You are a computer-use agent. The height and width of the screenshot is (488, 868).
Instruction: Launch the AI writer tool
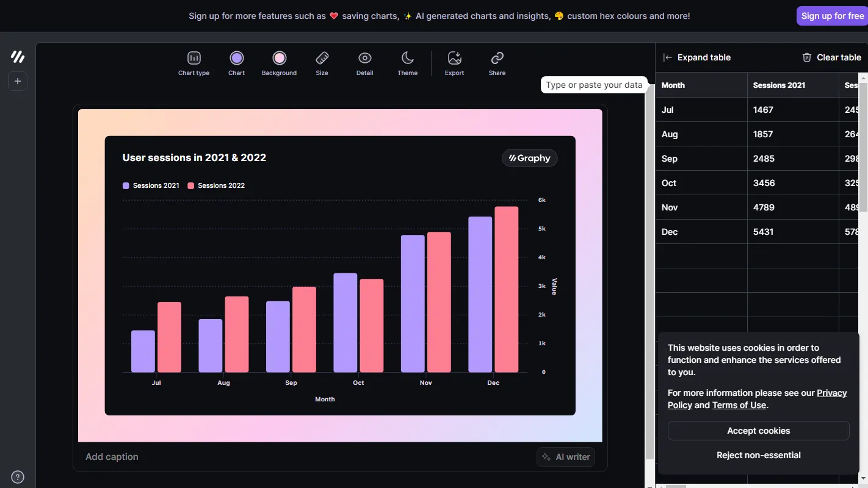pyautogui.click(x=566, y=457)
